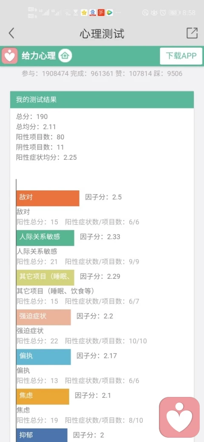Tap the peach 强迫症状 bar
Viewport: 204px width, 442px height.
(43, 317)
